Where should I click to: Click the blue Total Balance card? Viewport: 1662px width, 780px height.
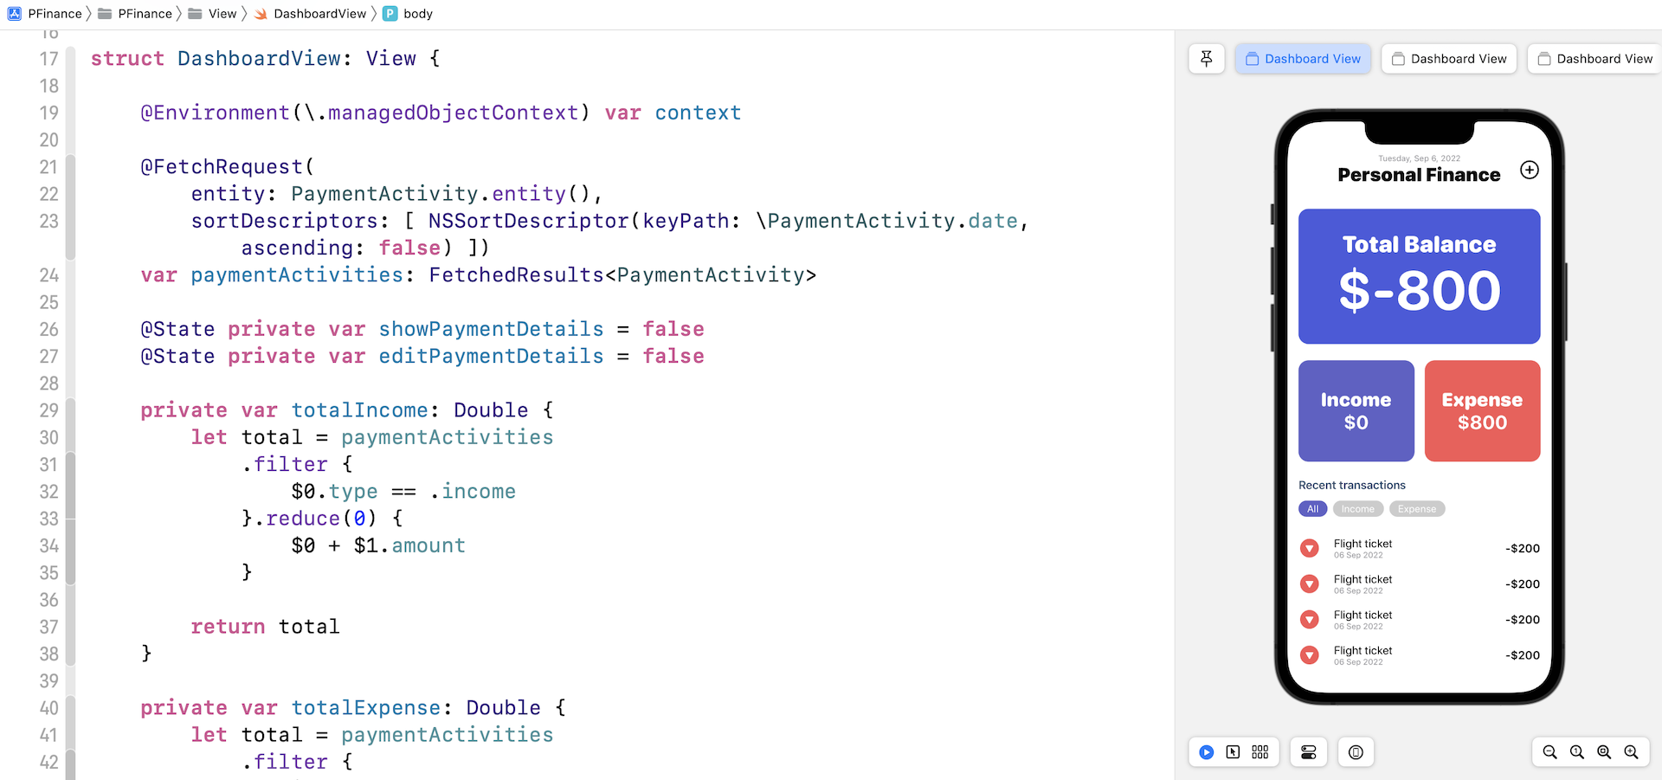1419,276
